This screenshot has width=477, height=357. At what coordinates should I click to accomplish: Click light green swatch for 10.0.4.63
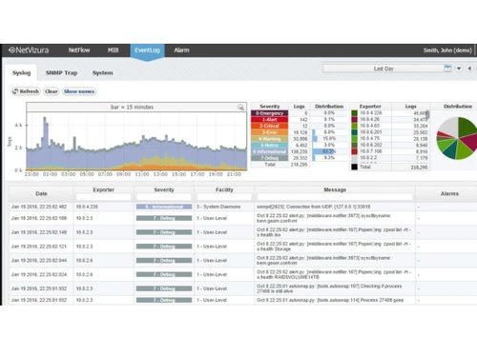click(354, 126)
